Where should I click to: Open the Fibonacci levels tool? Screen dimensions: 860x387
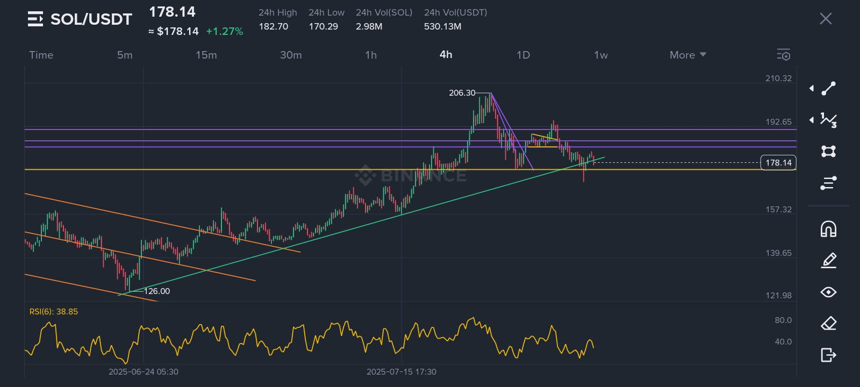pos(829,183)
